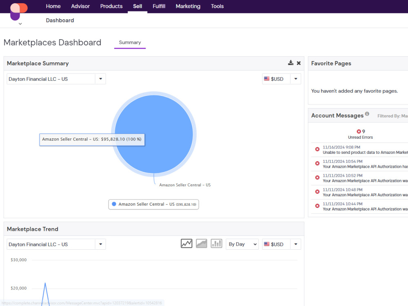Click error icon beside 11/11/2024 10:48 PM
The width and height of the screenshot is (408, 306).
pos(317,191)
